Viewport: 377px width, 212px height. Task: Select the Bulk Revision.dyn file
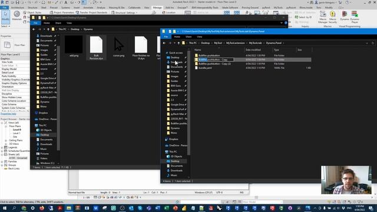click(x=96, y=48)
